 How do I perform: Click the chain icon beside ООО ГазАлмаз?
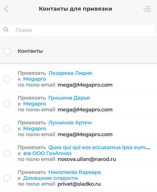click(x=27, y=153)
